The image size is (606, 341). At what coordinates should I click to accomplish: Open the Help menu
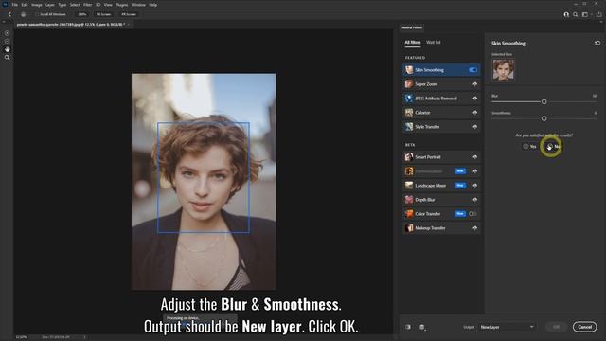(x=153, y=5)
